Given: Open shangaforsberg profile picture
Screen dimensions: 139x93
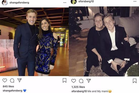Looking at the screenshot, I should [x=5, y=3].
